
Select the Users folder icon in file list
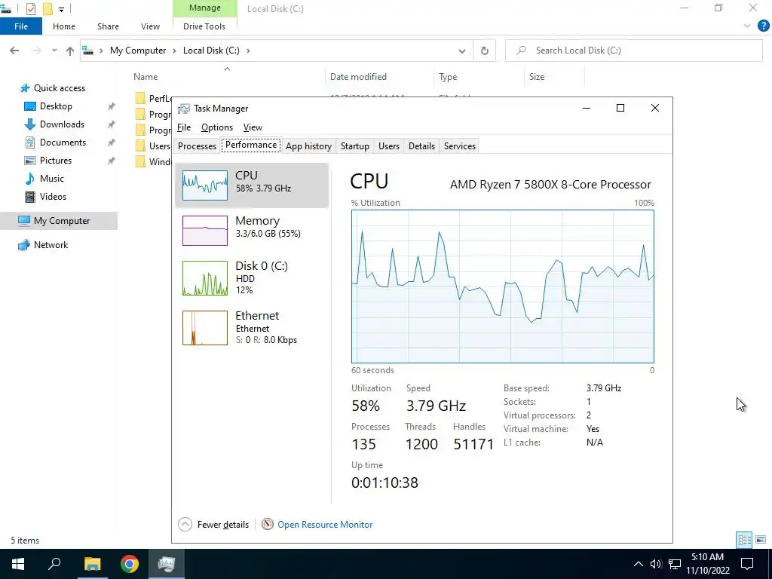coord(140,146)
